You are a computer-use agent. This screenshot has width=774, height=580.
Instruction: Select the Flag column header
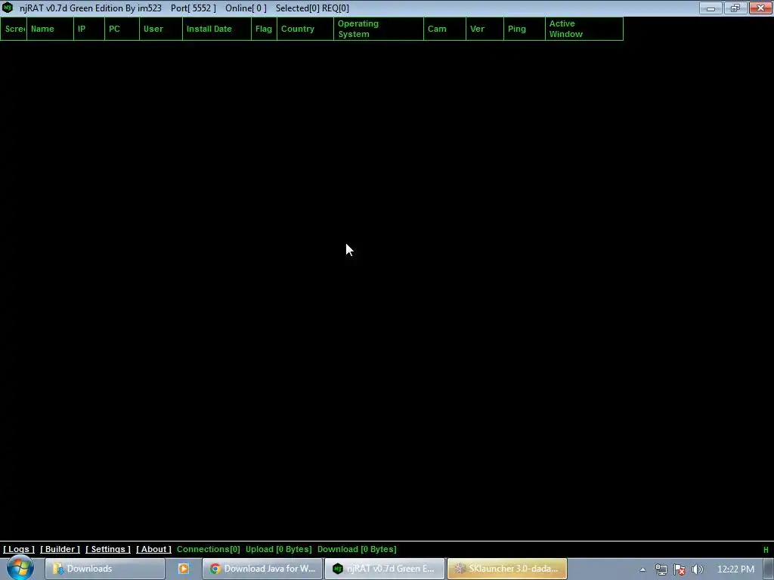point(264,29)
